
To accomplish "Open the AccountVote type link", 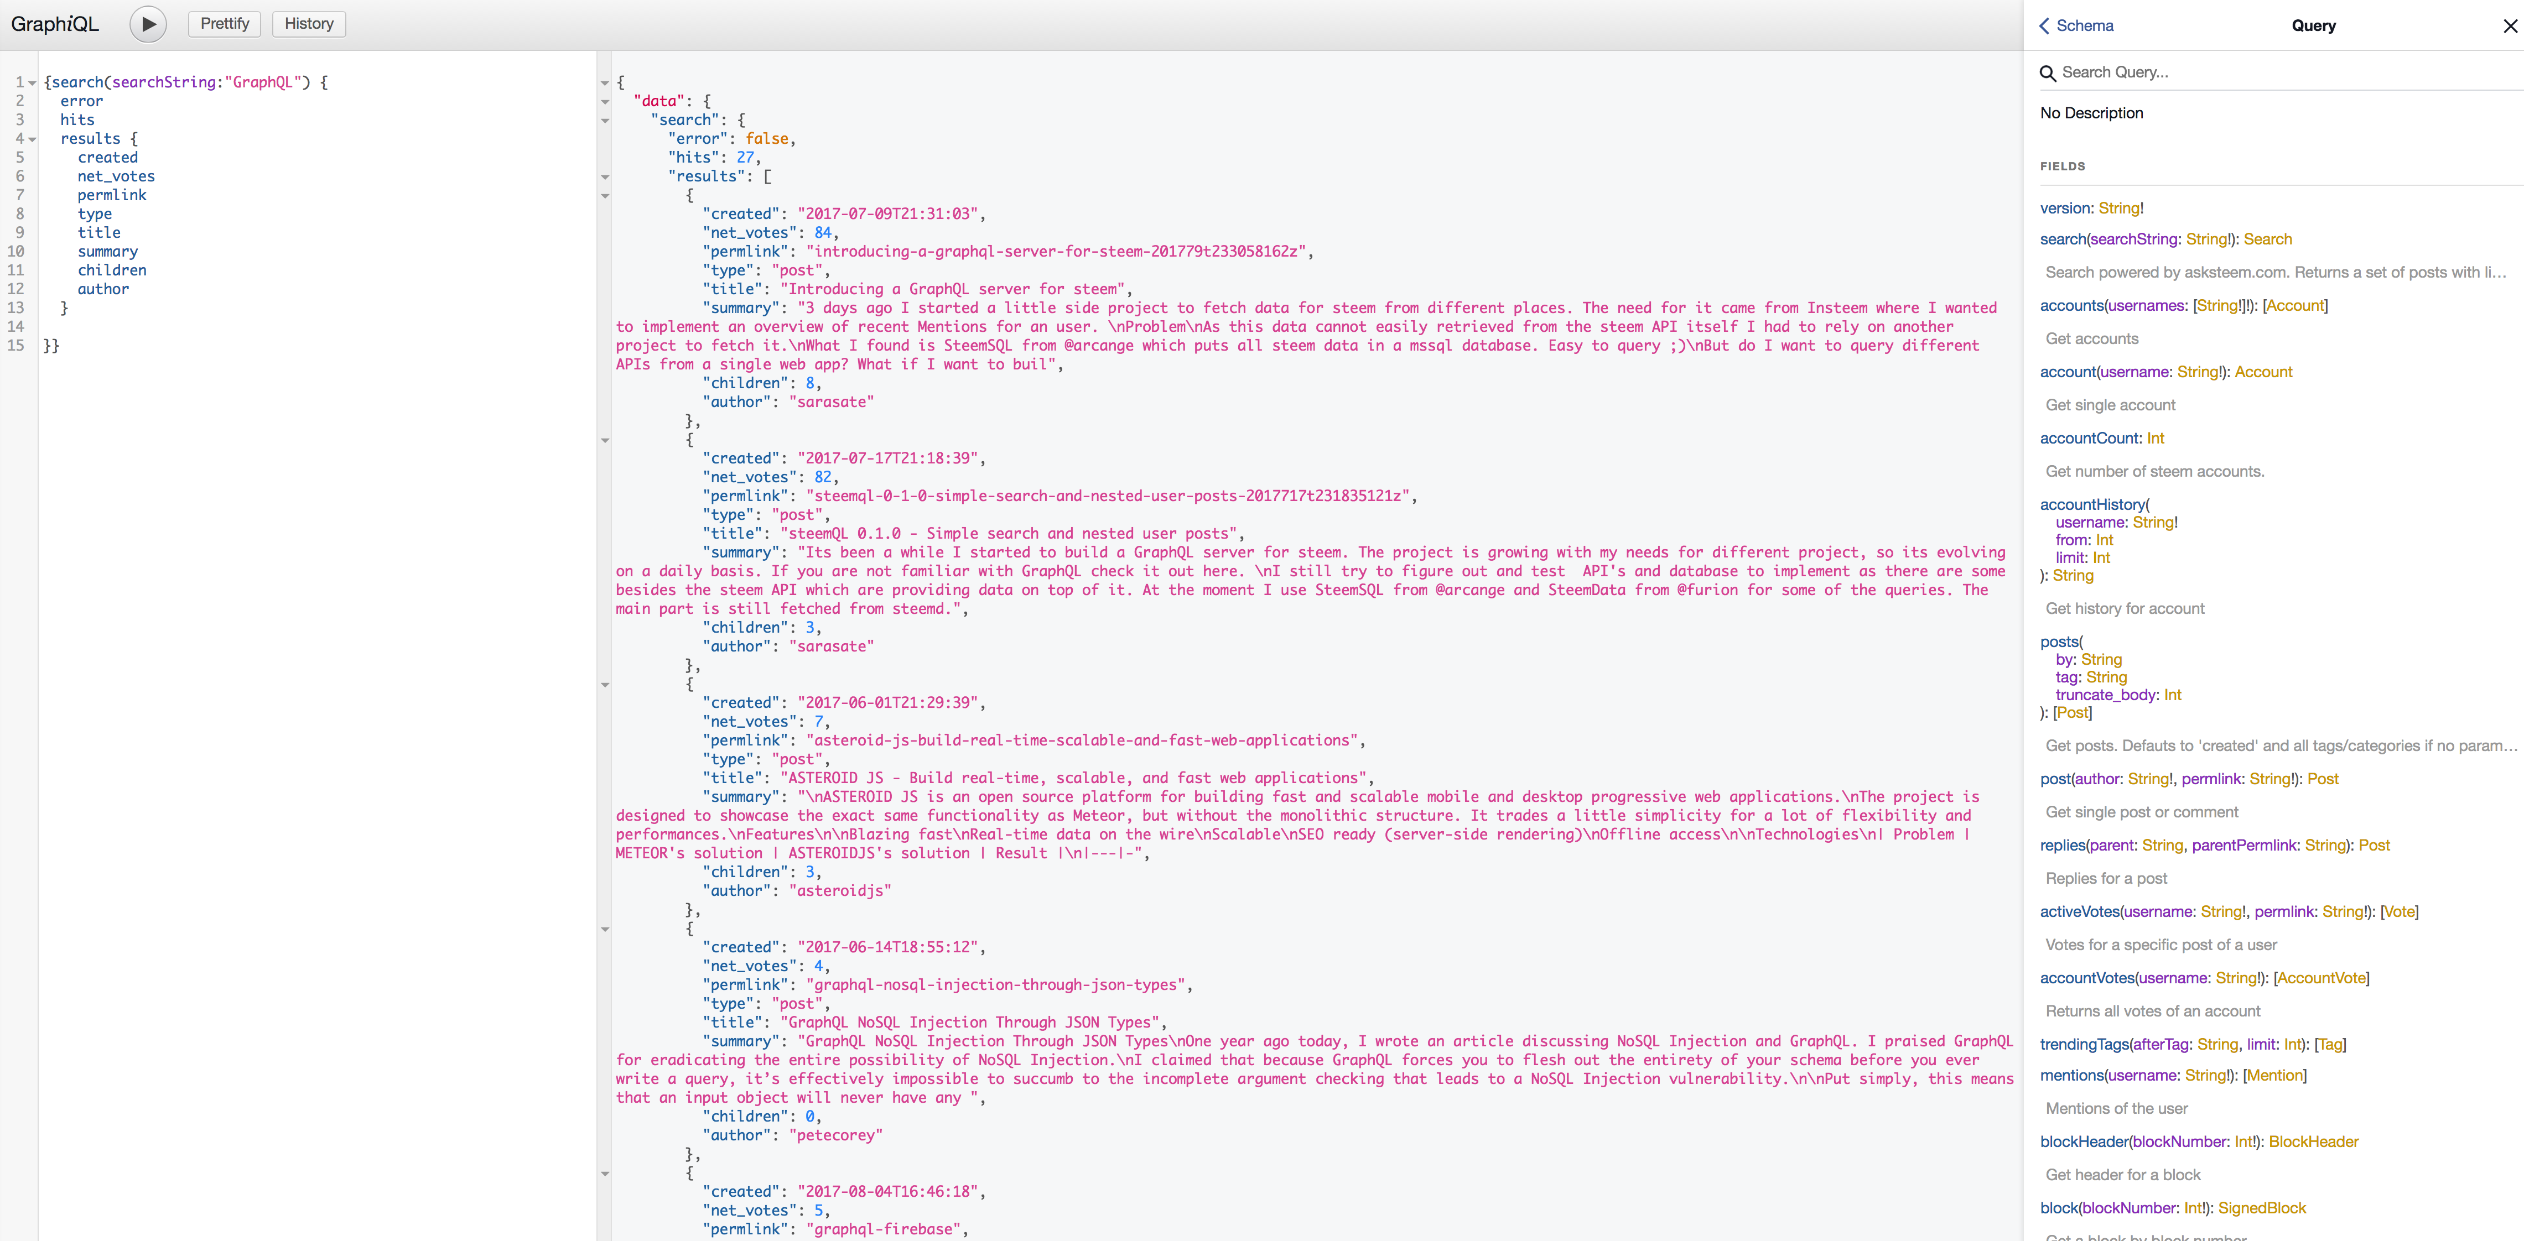I will [x=2321, y=978].
